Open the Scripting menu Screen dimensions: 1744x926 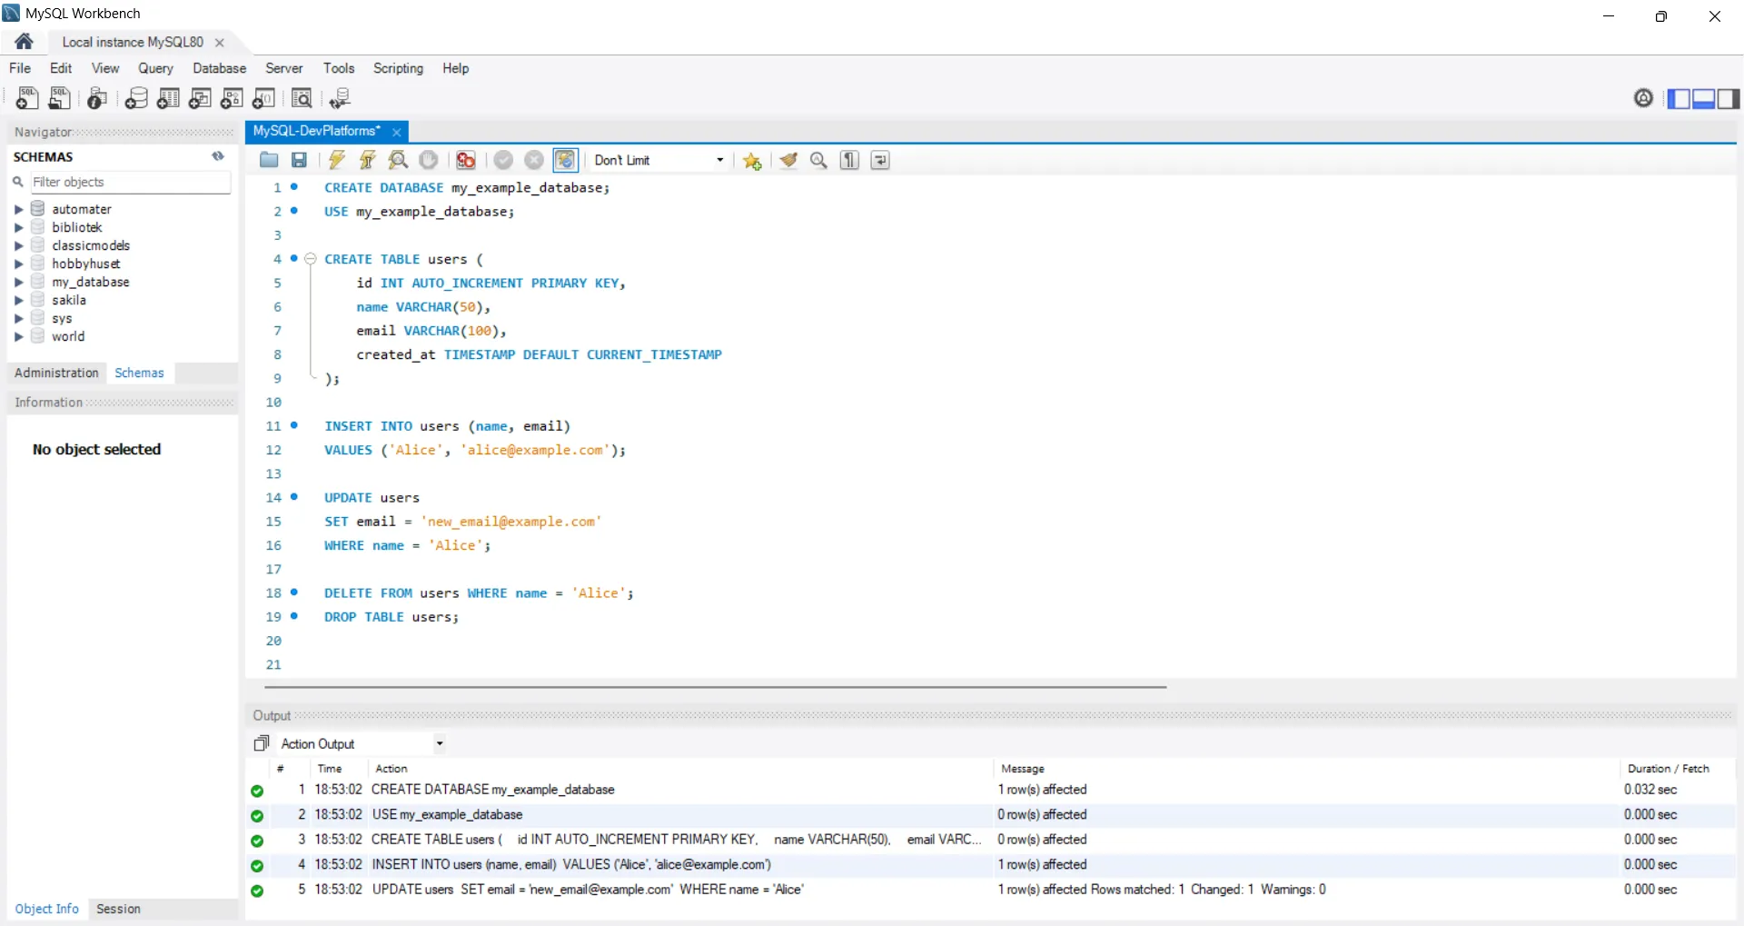pyautogui.click(x=398, y=68)
